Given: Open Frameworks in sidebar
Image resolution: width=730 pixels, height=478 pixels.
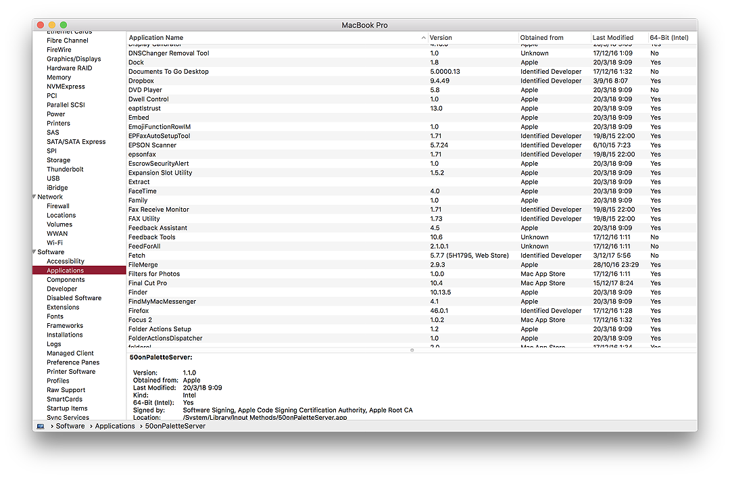Looking at the screenshot, I should pyautogui.click(x=65, y=326).
